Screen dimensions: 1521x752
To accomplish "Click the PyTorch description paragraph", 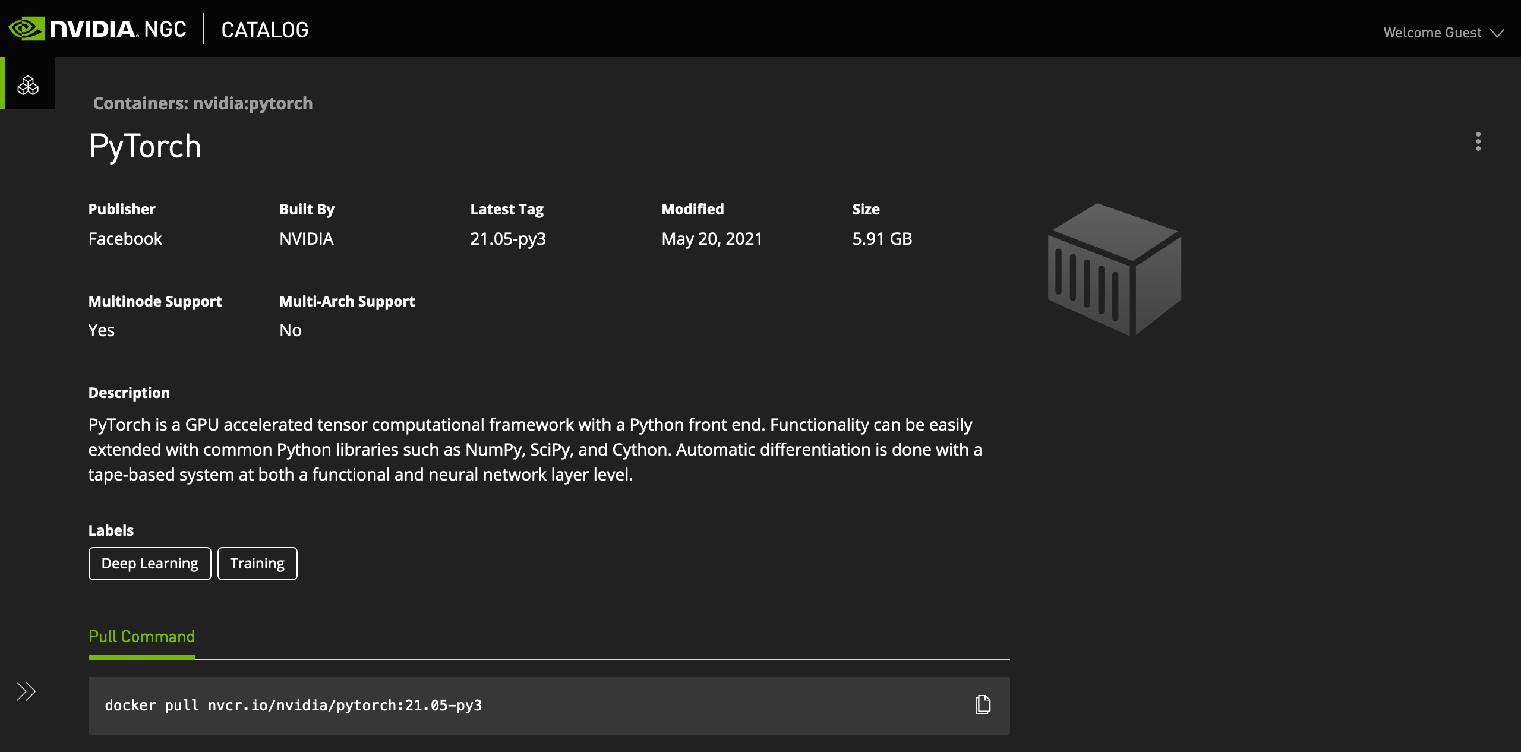I will point(535,450).
